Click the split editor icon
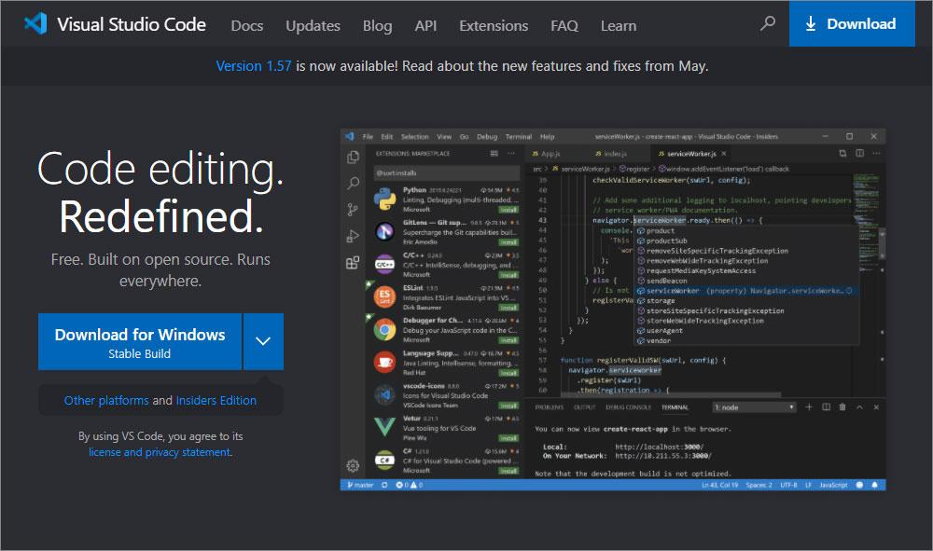 point(859,153)
